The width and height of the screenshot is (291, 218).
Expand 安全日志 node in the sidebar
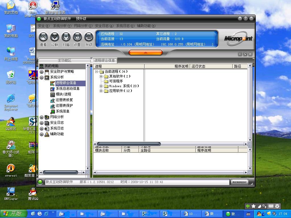(x=41, y=123)
